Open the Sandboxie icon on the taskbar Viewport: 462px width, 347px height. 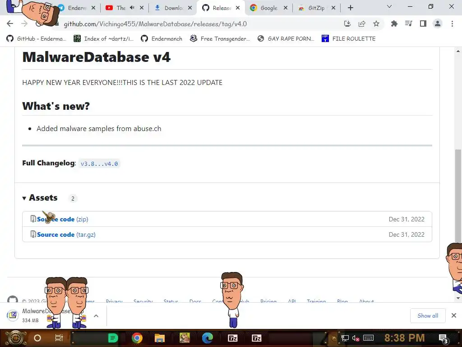pyautogui.click(x=185, y=338)
